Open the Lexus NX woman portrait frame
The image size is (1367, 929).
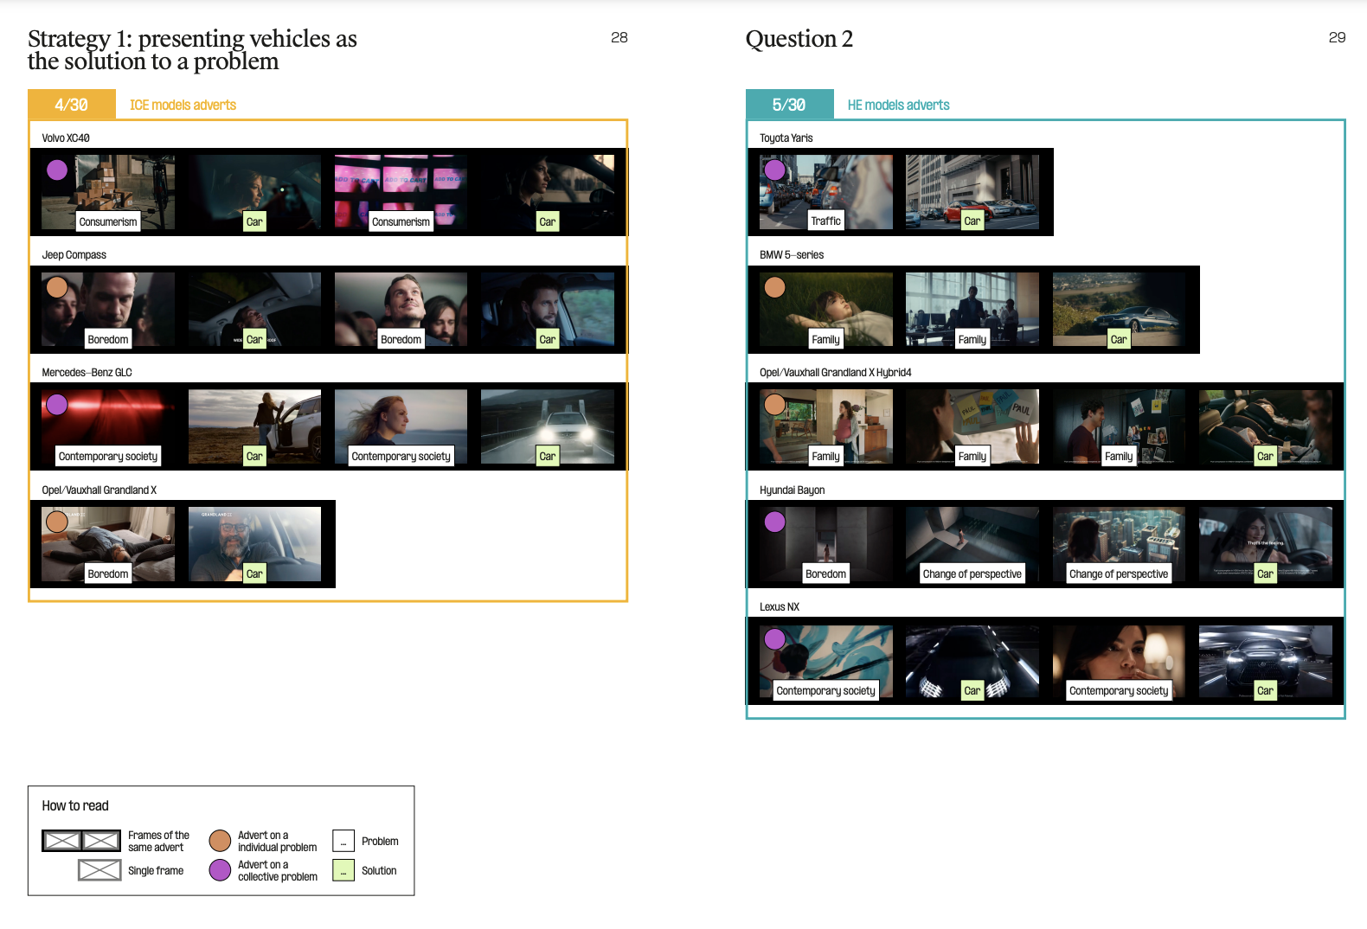[1119, 662]
